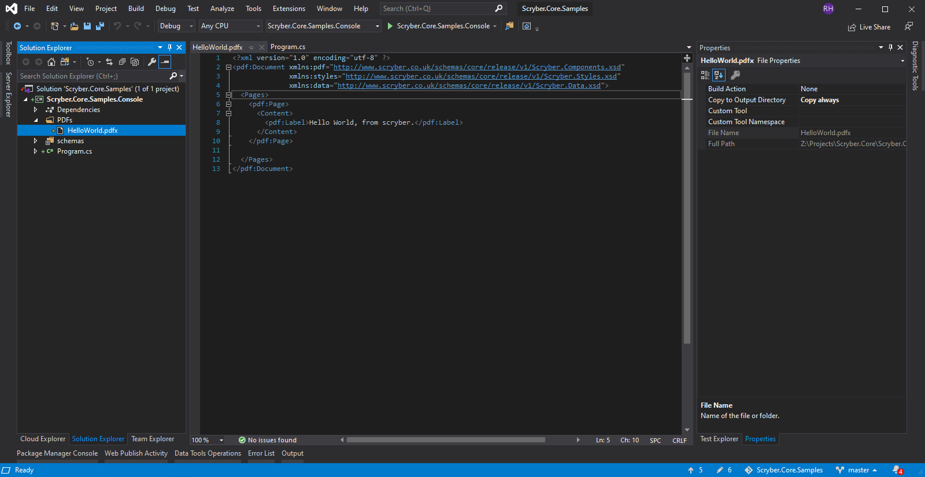This screenshot has width=925, height=477.
Task: Expand the Dependencies node
Action: [x=35, y=110]
